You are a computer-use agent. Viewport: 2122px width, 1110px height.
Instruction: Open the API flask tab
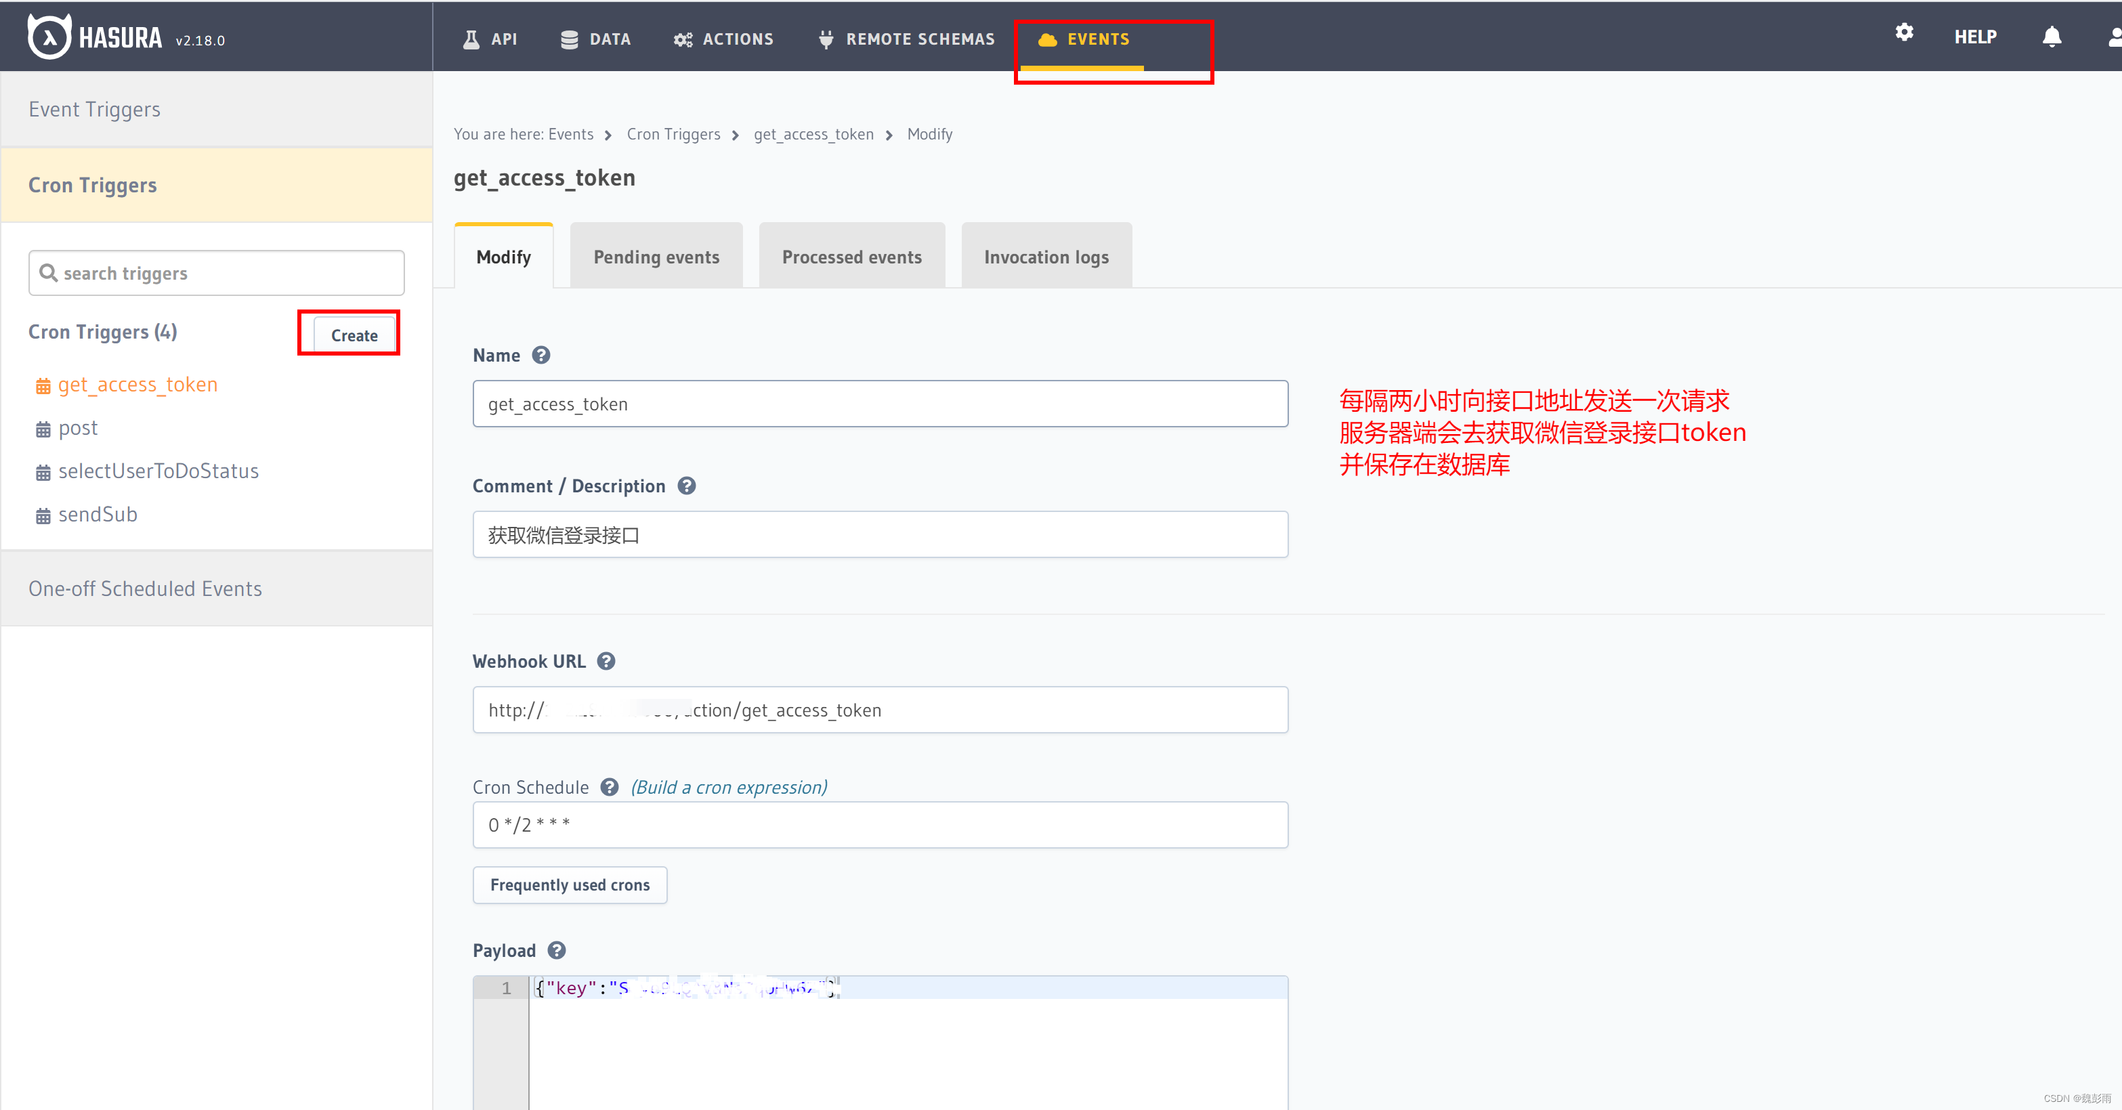tap(490, 39)
